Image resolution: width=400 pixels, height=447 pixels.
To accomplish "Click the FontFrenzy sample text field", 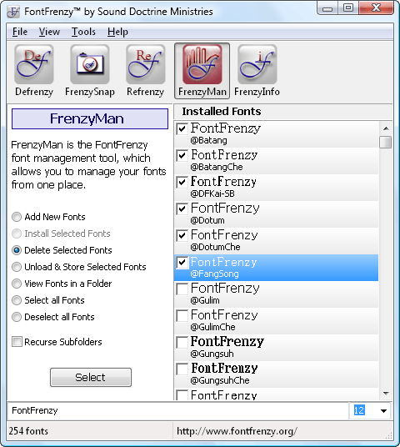I will [177, 410].
